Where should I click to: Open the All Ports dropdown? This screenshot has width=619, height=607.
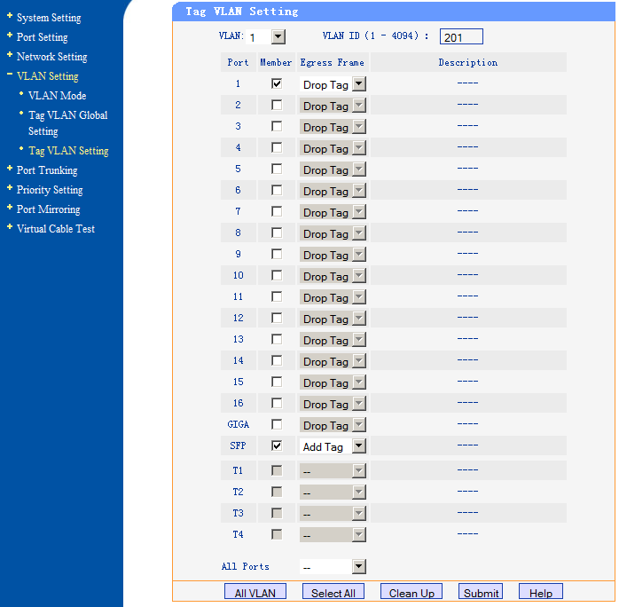(x=333, y=567)
